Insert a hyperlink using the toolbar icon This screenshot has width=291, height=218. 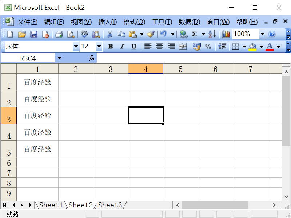tap(184, 34)
